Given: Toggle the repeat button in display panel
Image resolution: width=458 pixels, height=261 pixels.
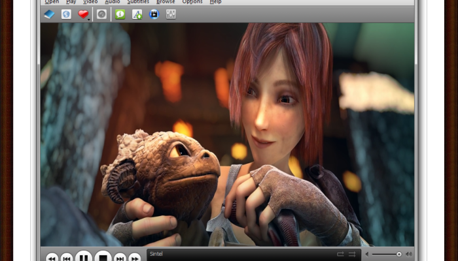Looking at the screenshot, I should click(x=340, y=254).
